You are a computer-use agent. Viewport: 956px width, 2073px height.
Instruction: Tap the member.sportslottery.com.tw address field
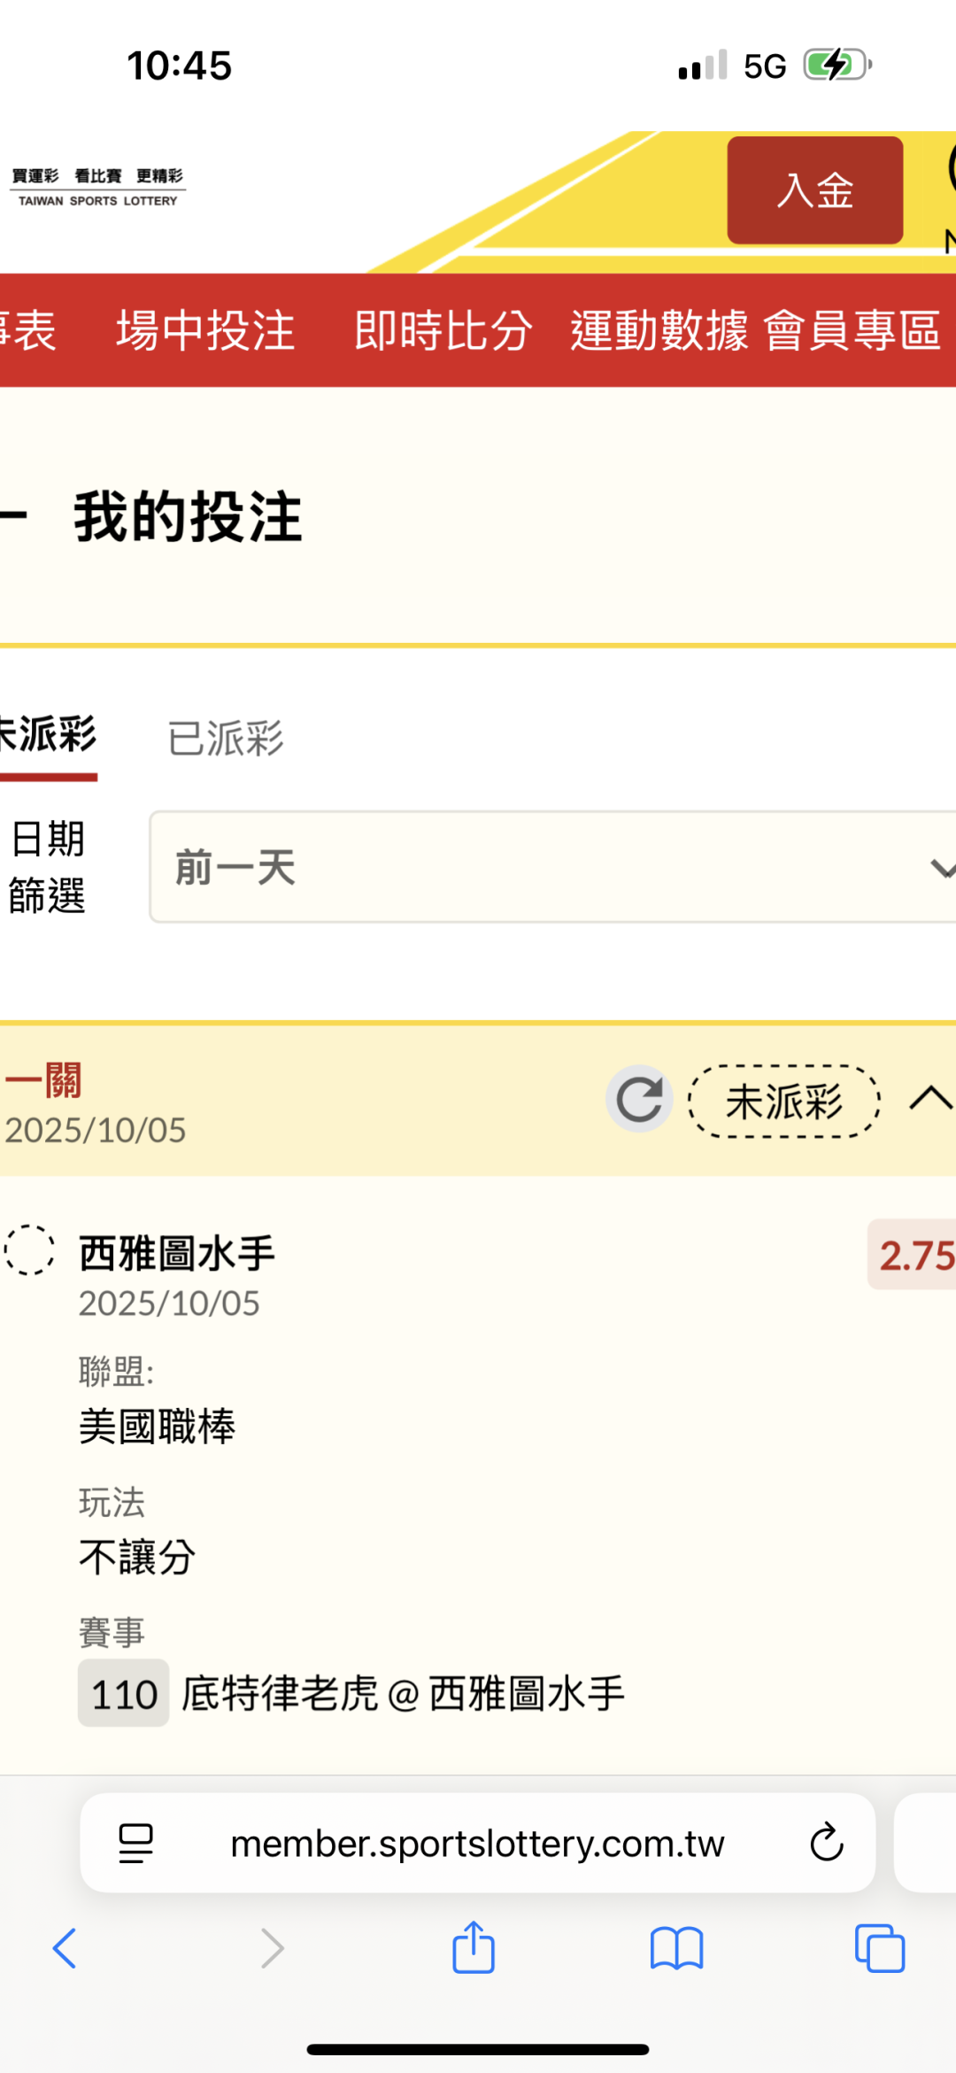(x=477, y=1843)
